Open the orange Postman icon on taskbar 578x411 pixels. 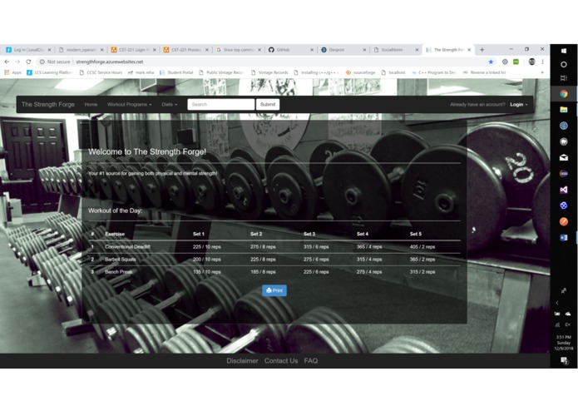pyautogui.click(x=564, y=221)
